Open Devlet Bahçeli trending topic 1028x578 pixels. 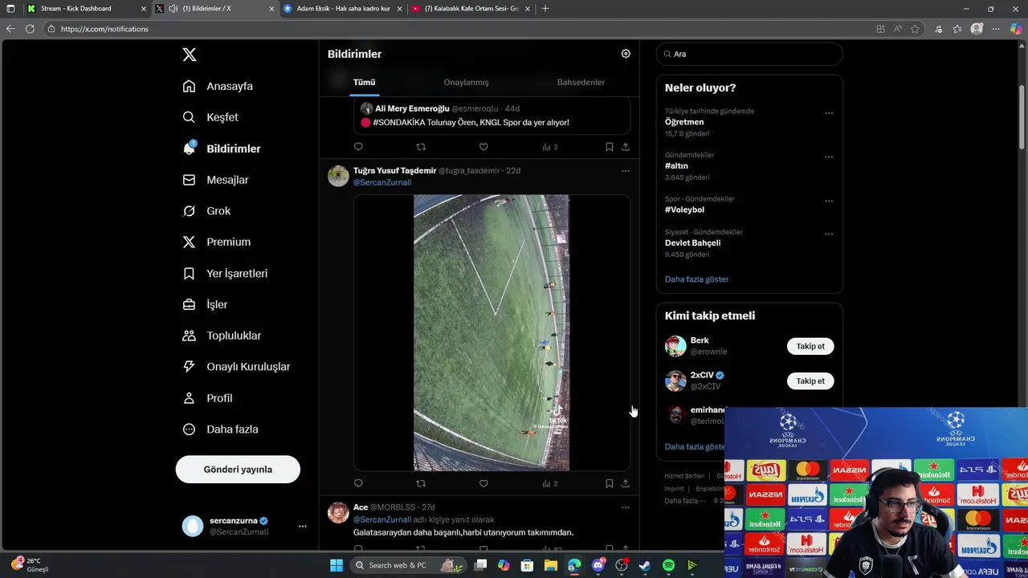click(x=692, y=243)
